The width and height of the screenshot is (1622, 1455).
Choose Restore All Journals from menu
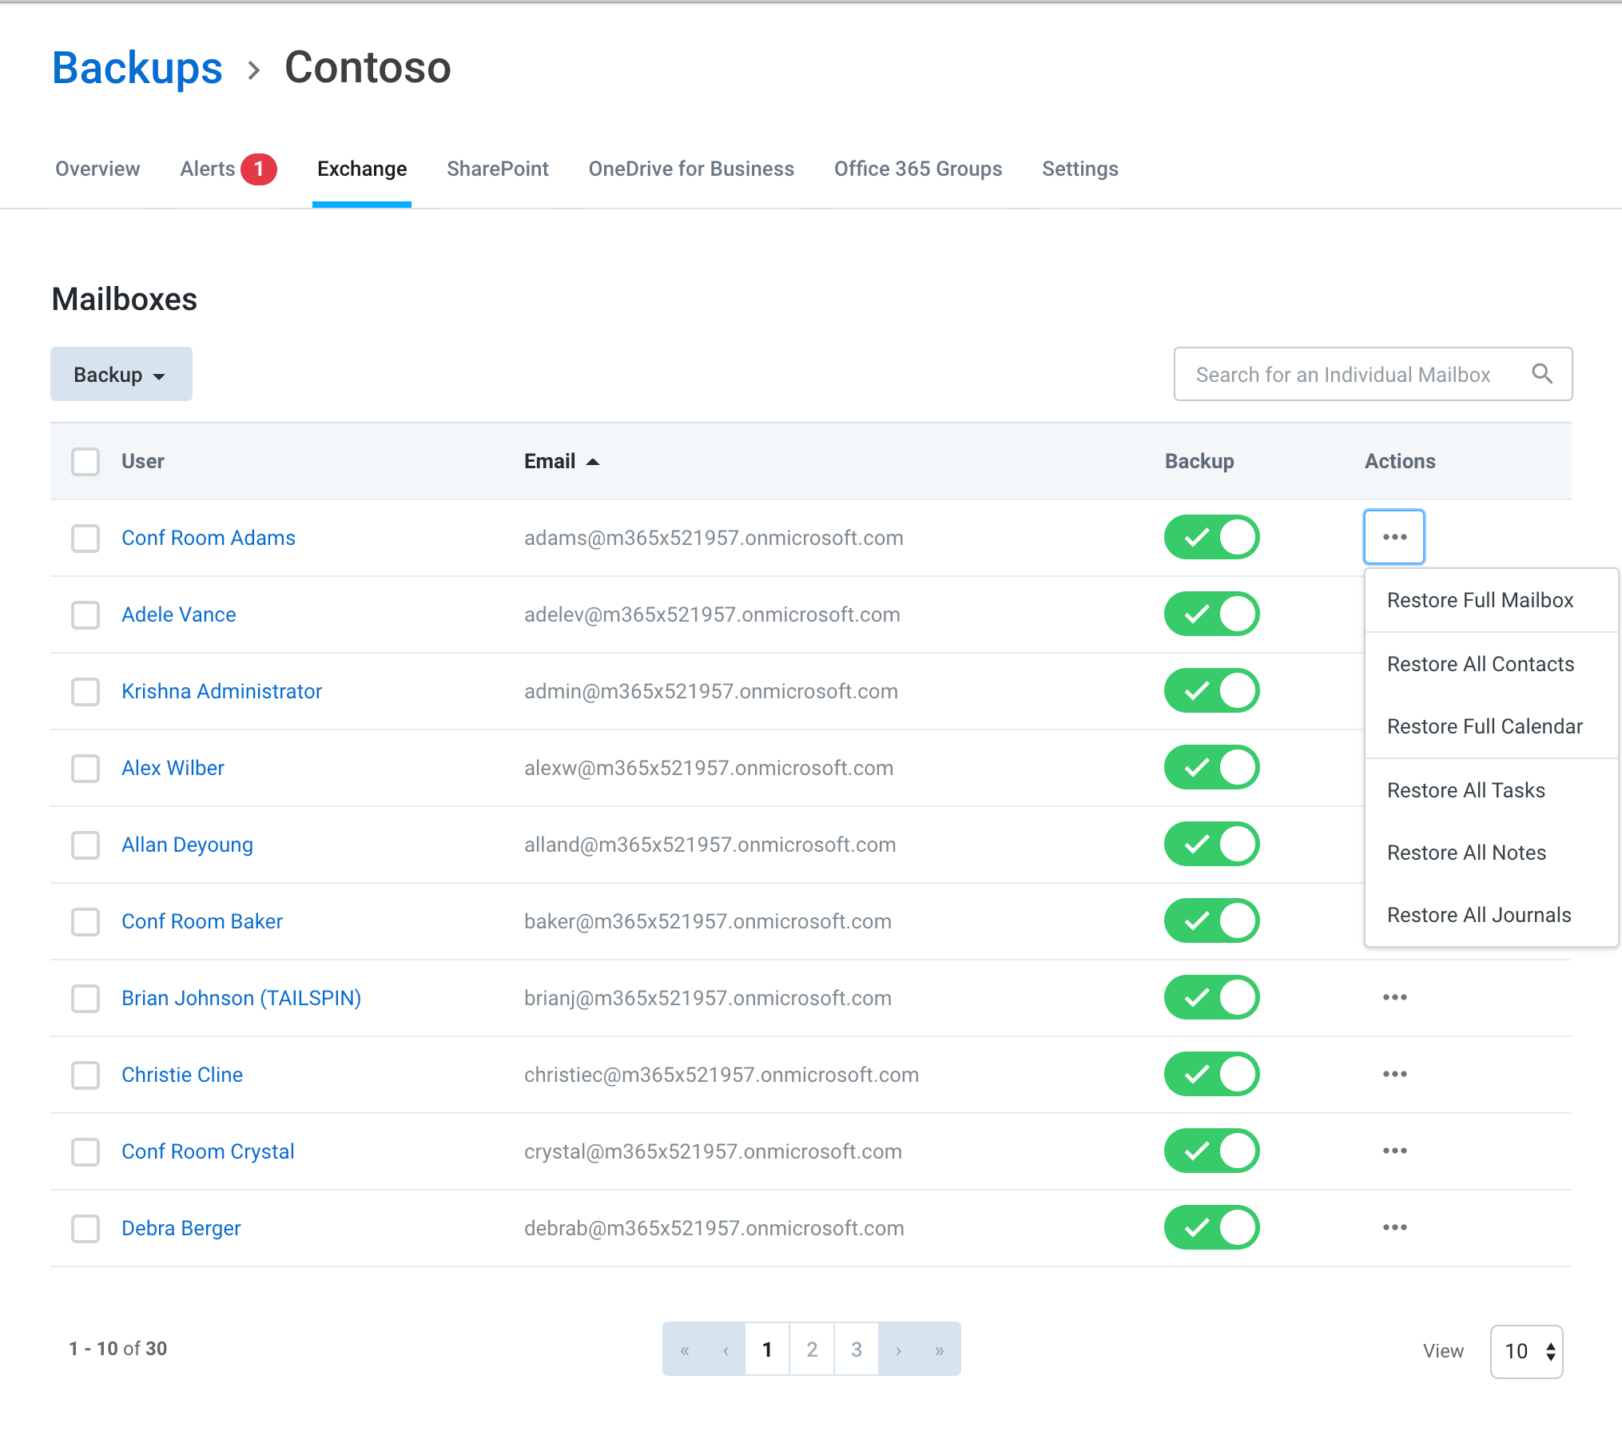[1491, 916]
